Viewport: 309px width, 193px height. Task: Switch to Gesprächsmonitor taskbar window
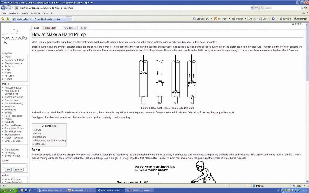[x=51, y=190]
